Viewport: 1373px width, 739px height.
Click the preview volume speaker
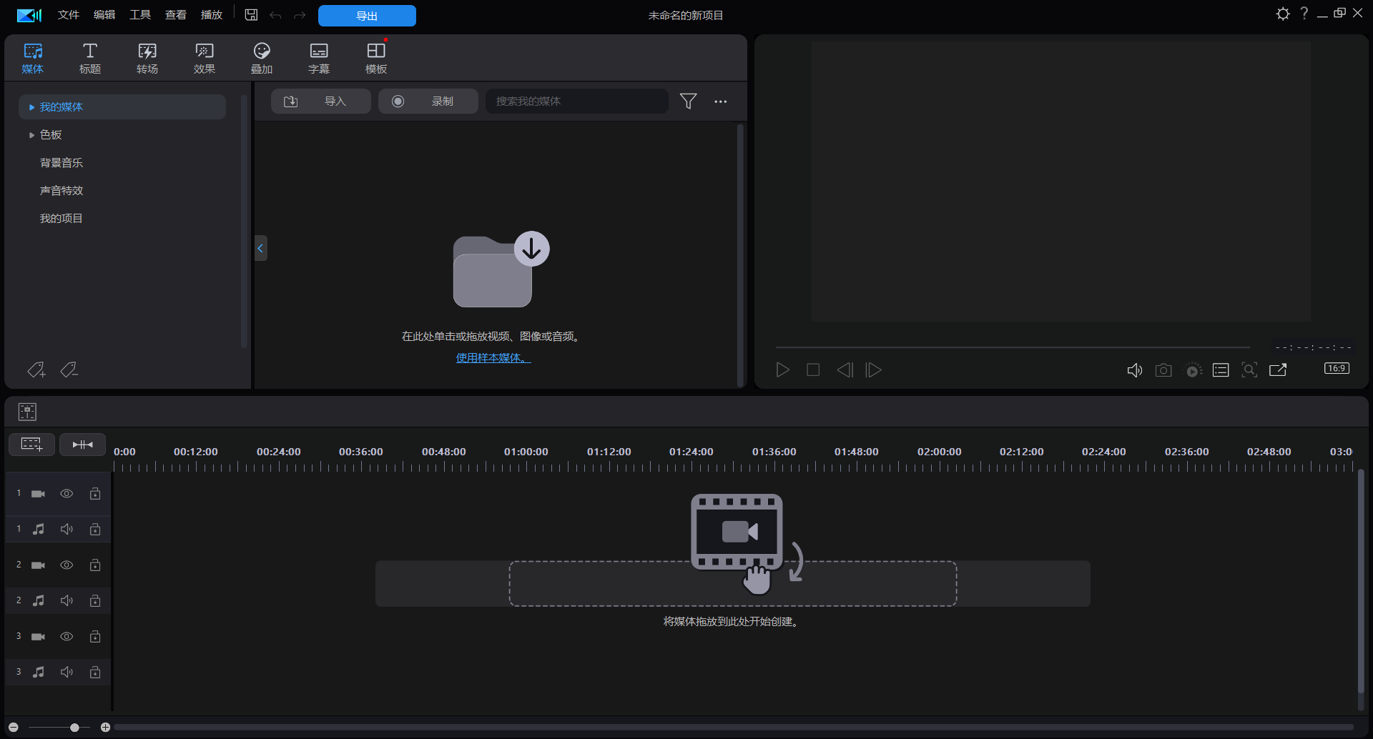point(1135,370)
